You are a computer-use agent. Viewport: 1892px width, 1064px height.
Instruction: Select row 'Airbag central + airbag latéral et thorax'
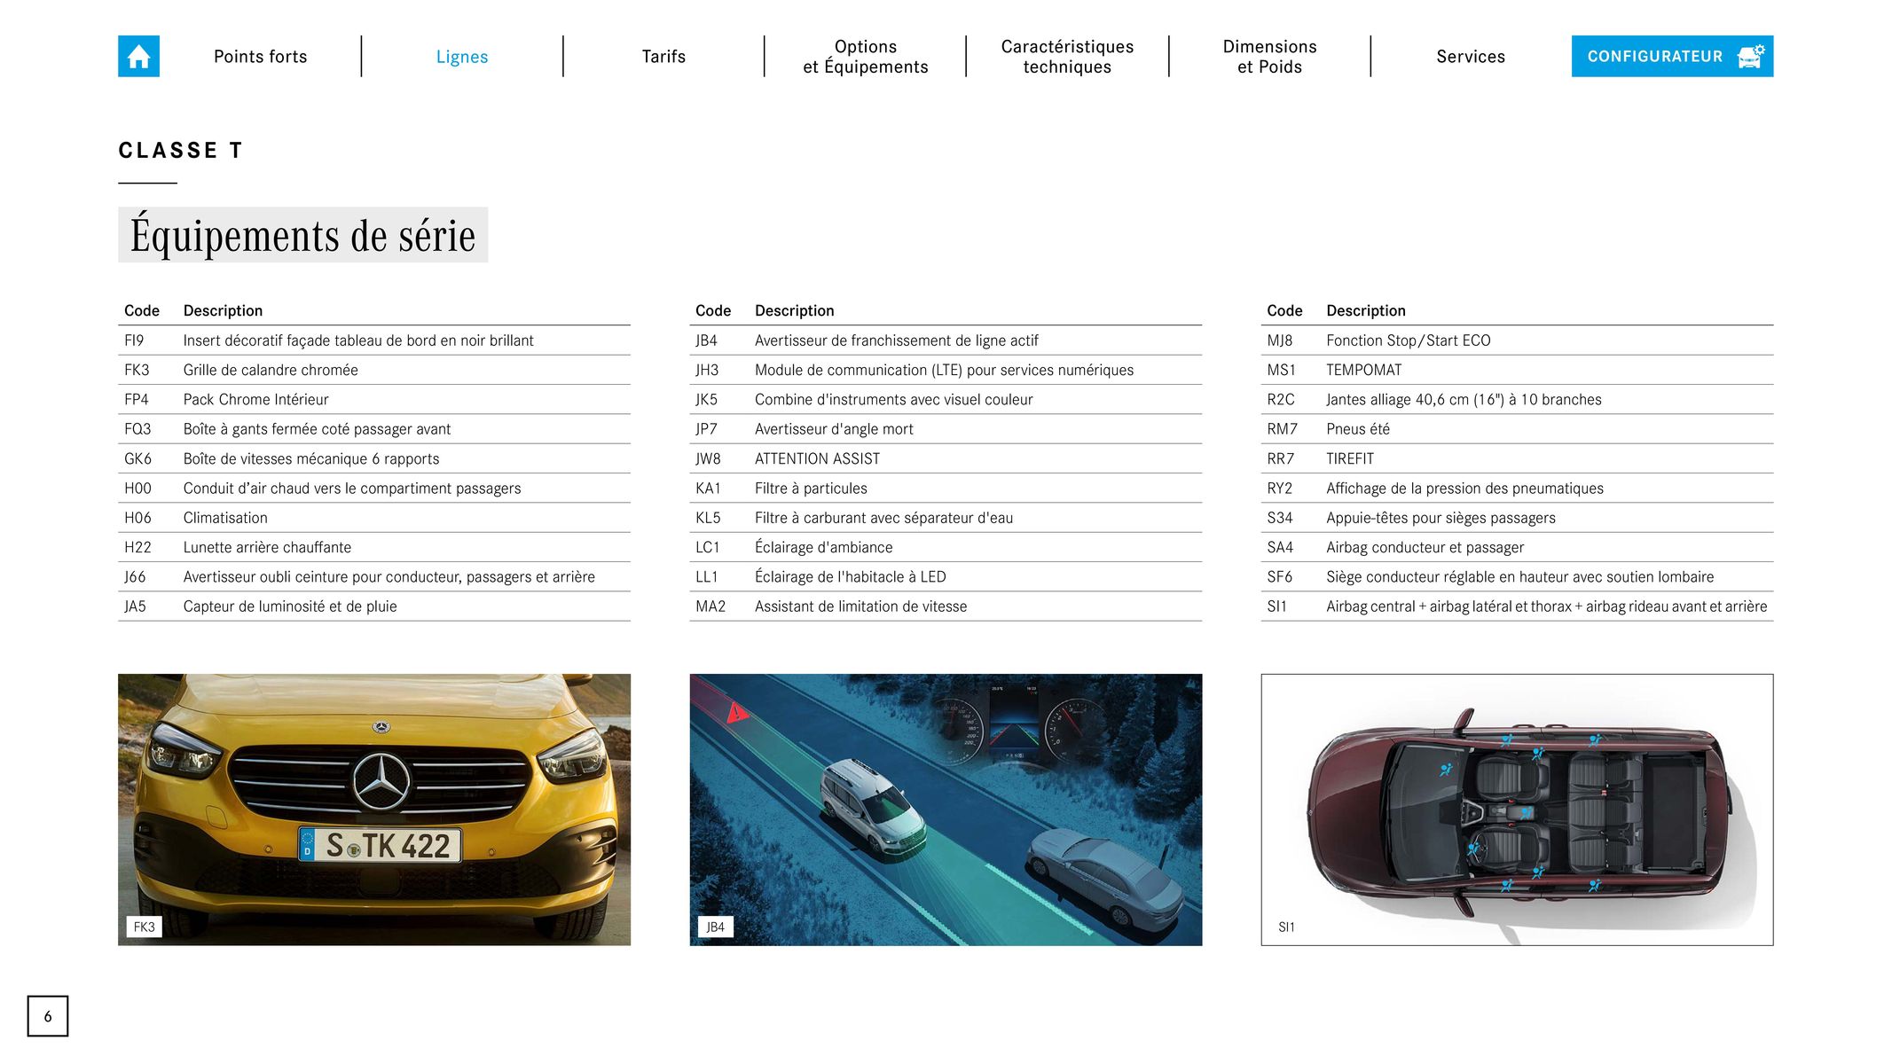coord(1517,606)
